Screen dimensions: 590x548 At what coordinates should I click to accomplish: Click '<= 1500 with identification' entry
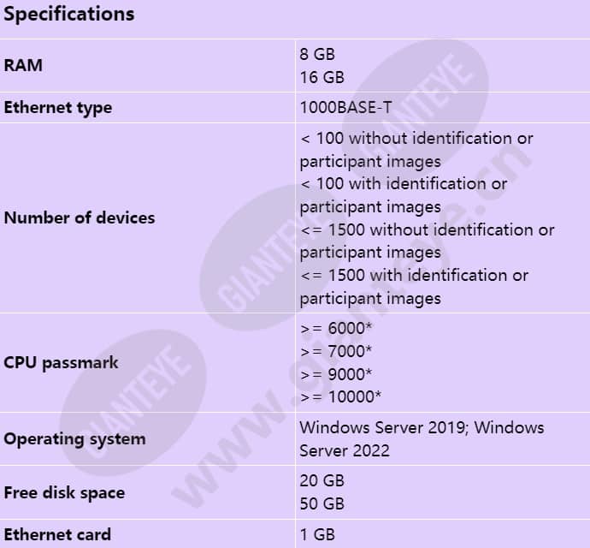(x=414, y=287)
